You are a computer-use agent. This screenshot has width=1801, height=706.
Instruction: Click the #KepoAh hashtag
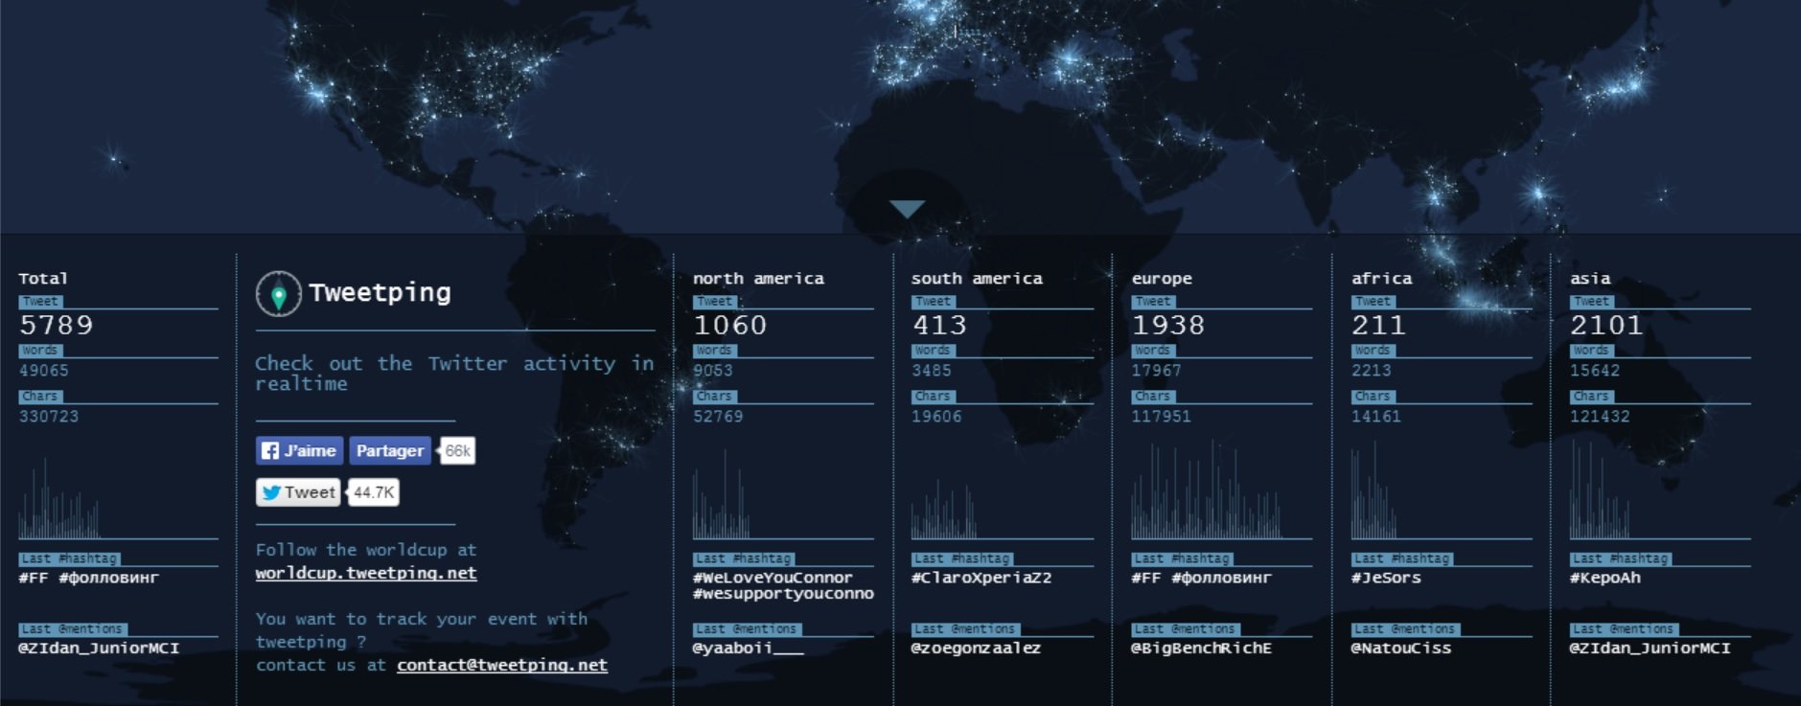click(1605, 578)
